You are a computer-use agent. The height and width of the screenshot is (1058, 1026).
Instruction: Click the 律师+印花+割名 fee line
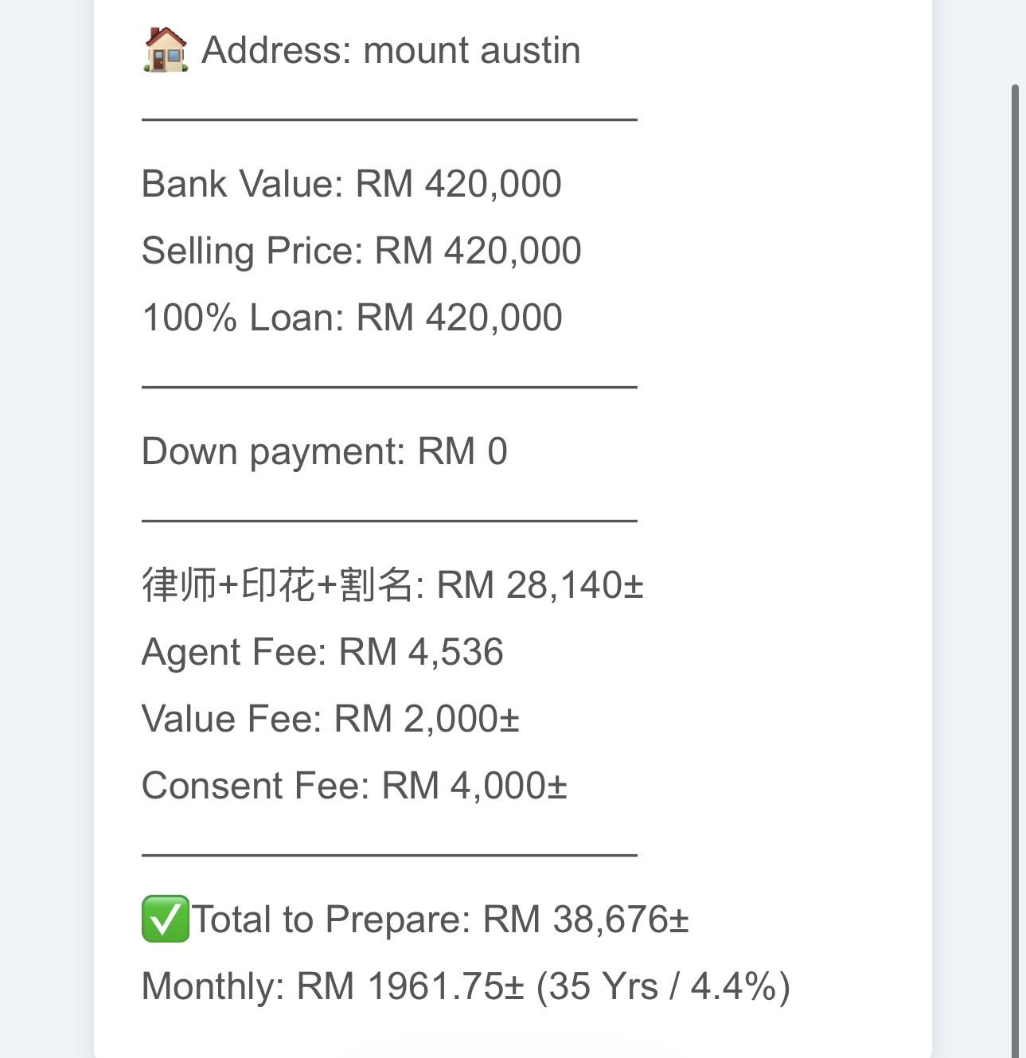coord(392,585)
